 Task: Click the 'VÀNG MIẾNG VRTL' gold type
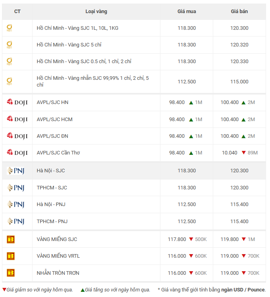58,256
